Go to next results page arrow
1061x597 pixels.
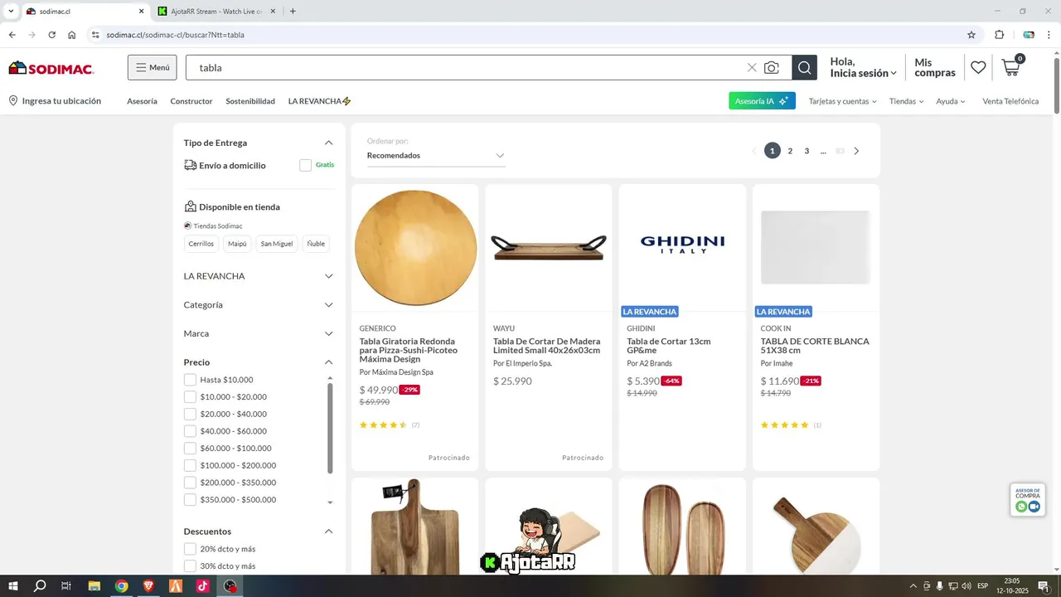(x=856, y=151)
